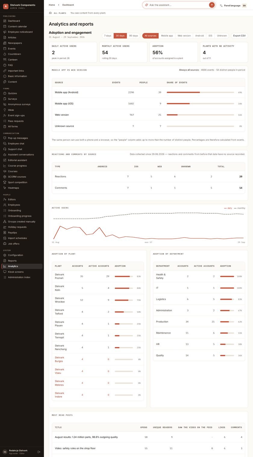Open Employees in the sidebar
The image size is (253, 457).
[x=22, y=205]
